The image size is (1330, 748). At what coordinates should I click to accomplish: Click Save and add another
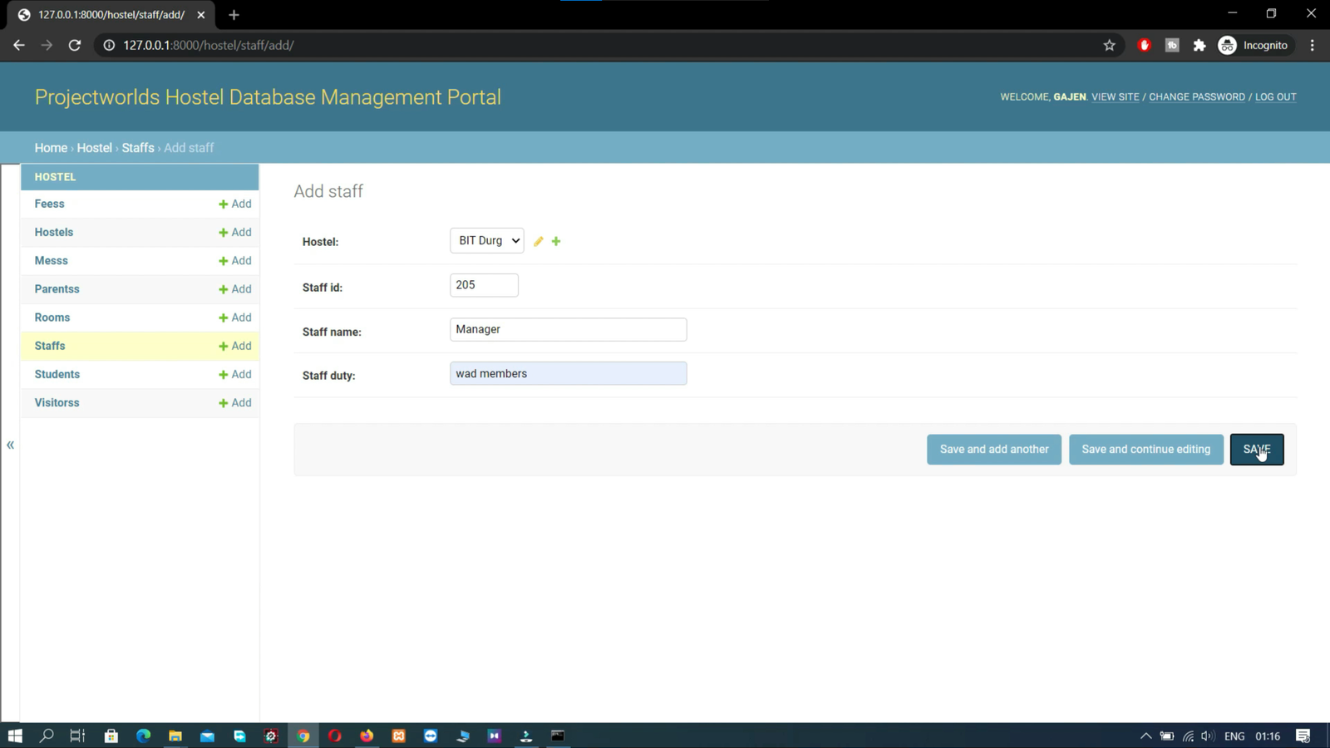(x=993, y=449)
